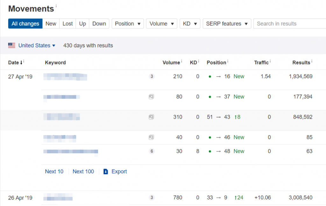Expand the Volume filter dropdown
This screenshot has height=206, width=326.
[x=162, y=24]
